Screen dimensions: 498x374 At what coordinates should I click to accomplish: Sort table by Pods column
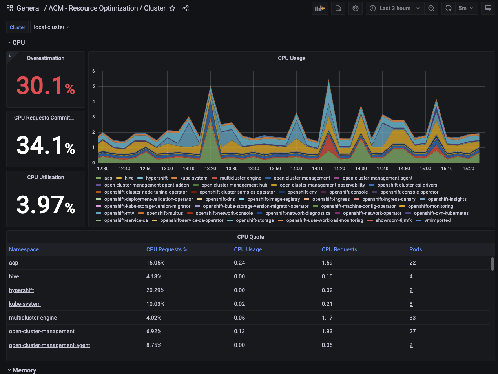click(x=416, y=249)
